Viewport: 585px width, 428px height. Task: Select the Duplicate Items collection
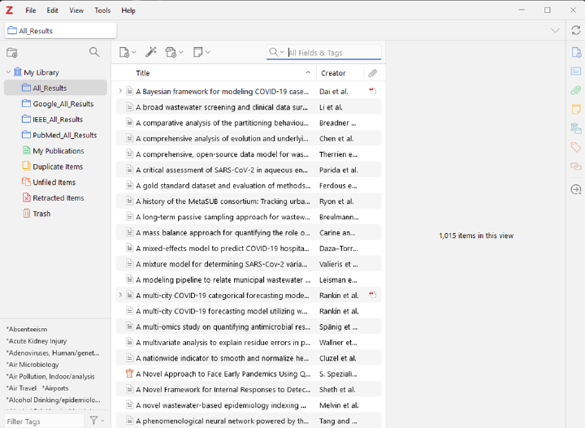[58, 166]
